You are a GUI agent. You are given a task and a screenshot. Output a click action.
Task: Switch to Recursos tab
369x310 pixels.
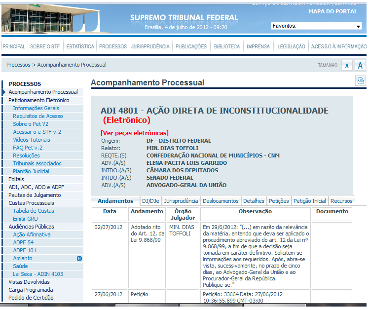(x=341, y=201)
